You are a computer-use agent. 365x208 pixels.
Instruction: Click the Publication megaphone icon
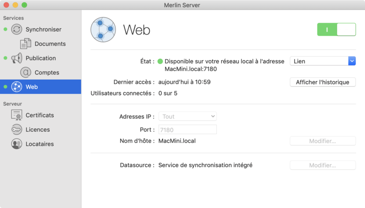coord(17,58)
